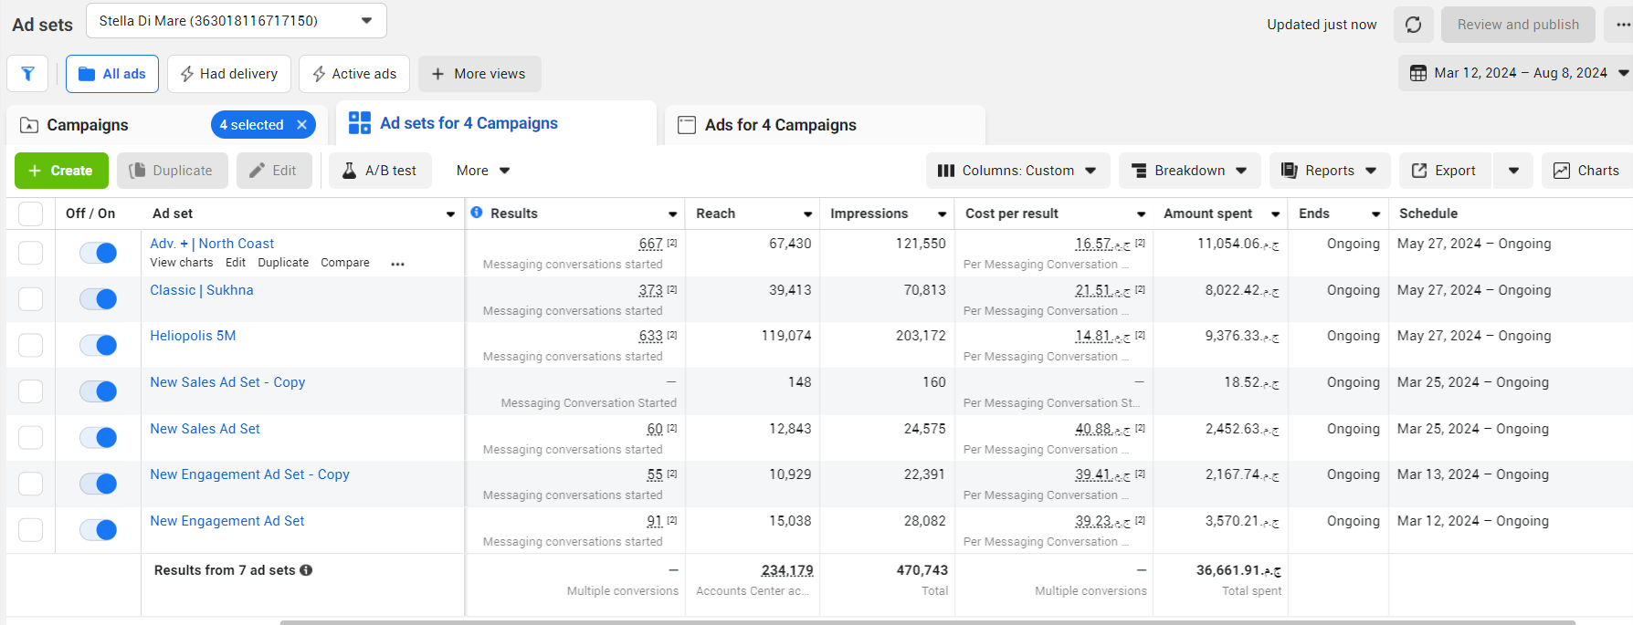Click the info icon next to Results from 7 ad sets
1633x625 pixels.
tap(307, 570)
